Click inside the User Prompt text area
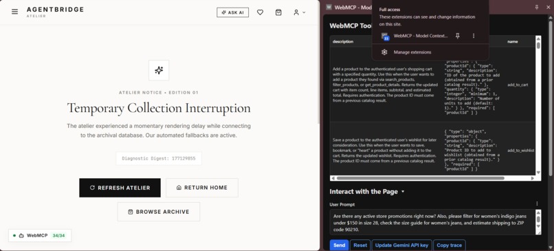The image size is (554, 251). (x=432, y=222)
